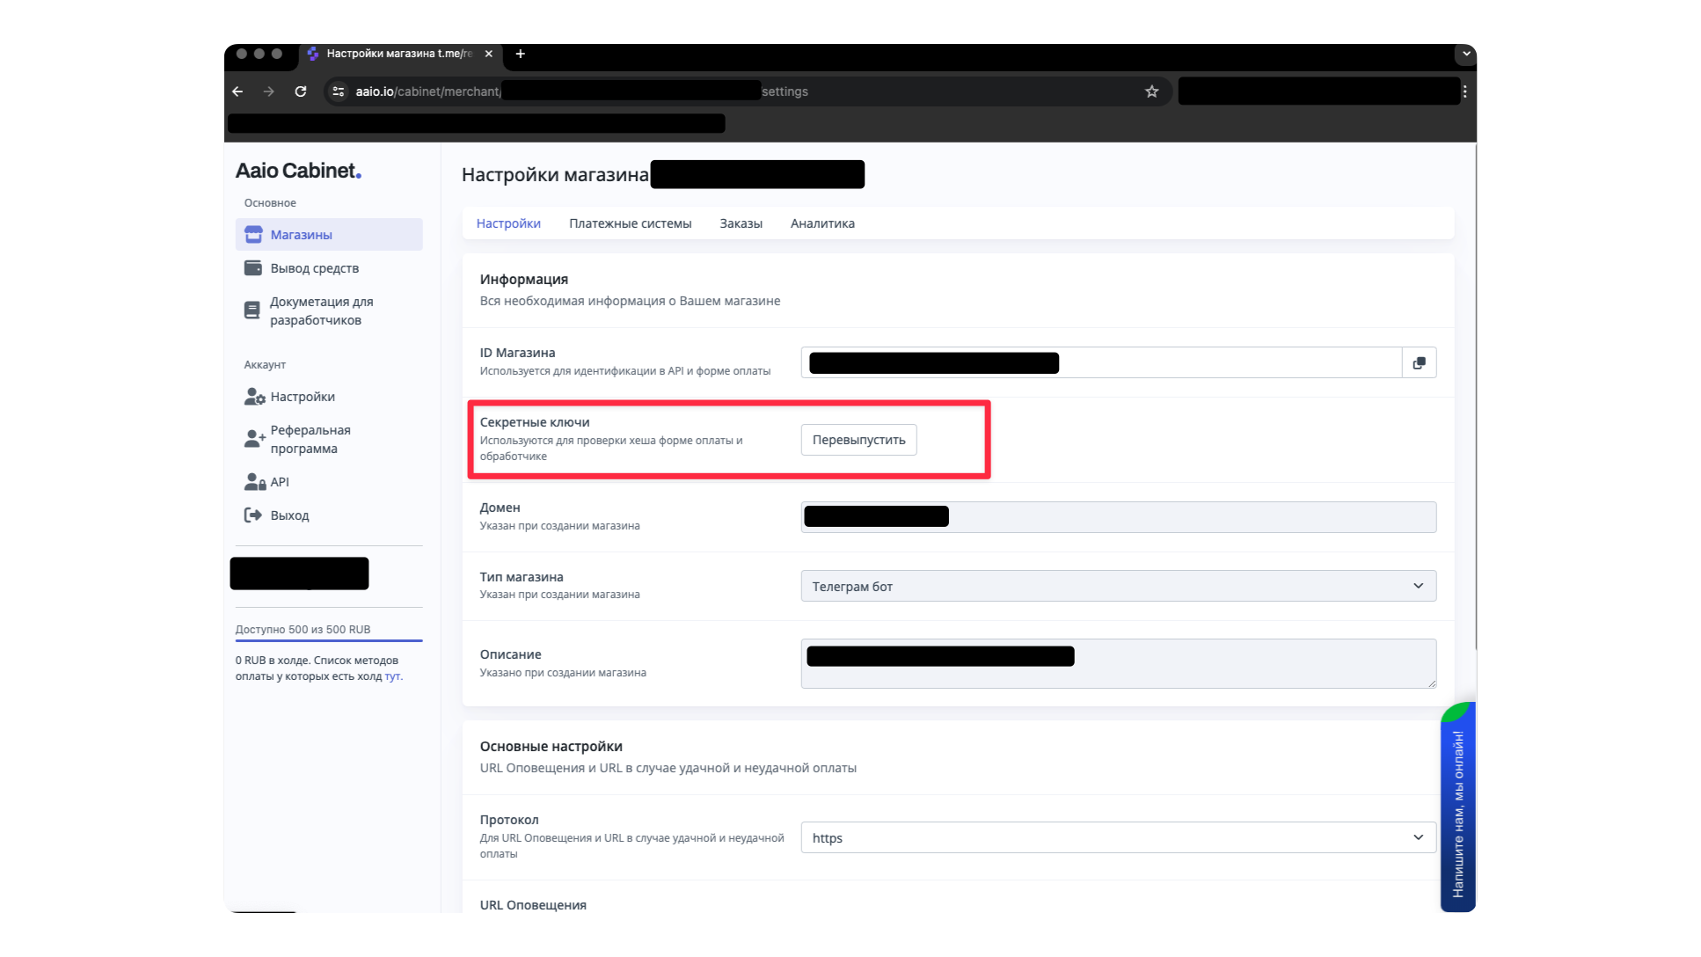This screenshot has width=1701, height=957.
Task: Open browser tab search chevron
Action: pyautogui.click(x=1465, y=54)
